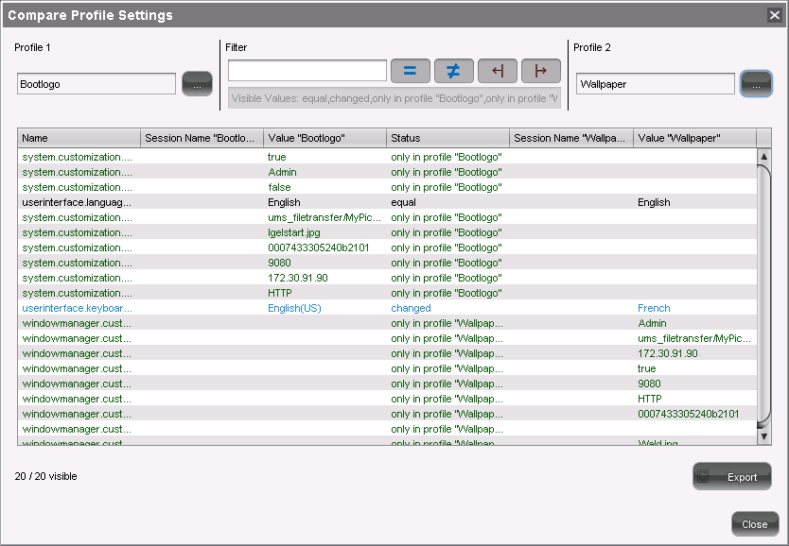Open Profile 1 browse button

[198, 84]
